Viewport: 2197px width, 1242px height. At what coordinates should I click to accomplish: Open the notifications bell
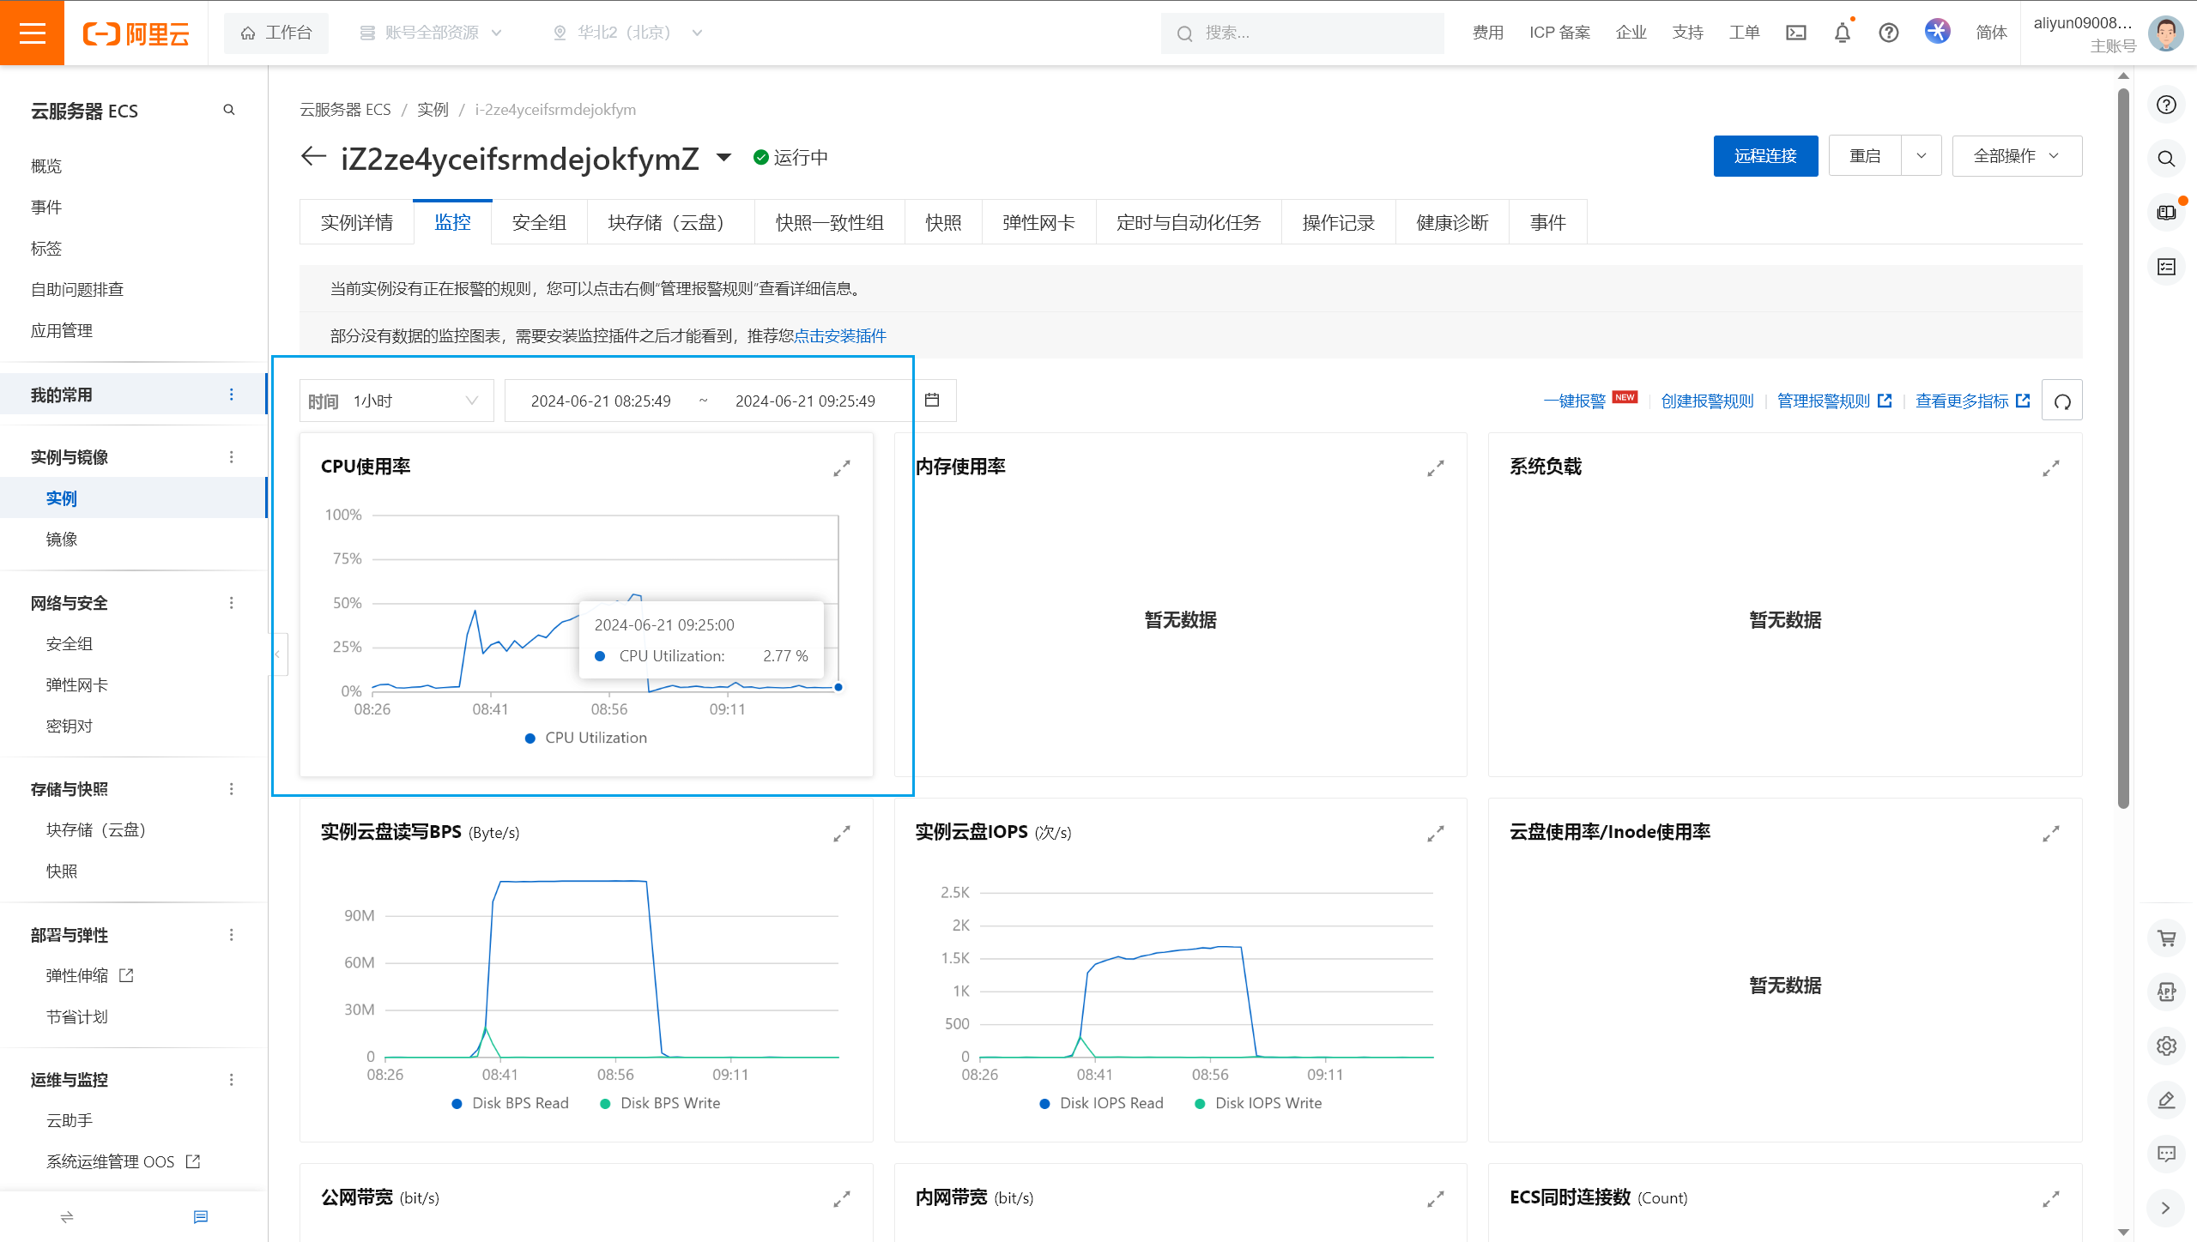point(1843,33)
